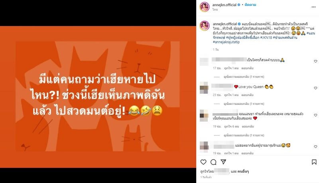Screen dimensions: 319x183
Task: Open annejkn.official profile picture in header
Action: pyautogui.click(x=205, y=7)
